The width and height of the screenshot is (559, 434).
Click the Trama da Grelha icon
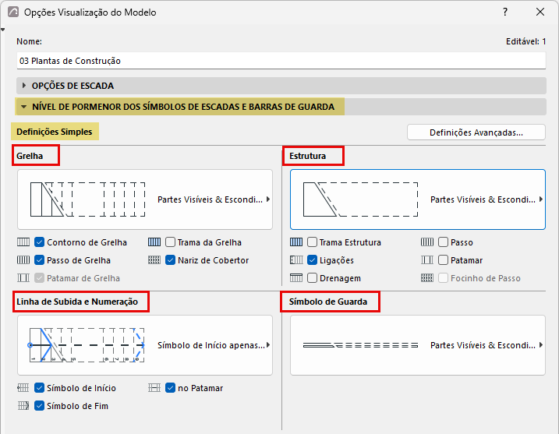click(x=154, y=242)
